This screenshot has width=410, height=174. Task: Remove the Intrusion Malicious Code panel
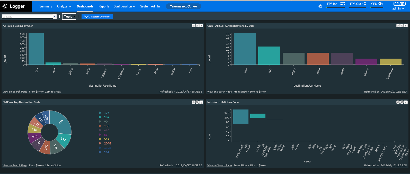[x=402, y=102]
